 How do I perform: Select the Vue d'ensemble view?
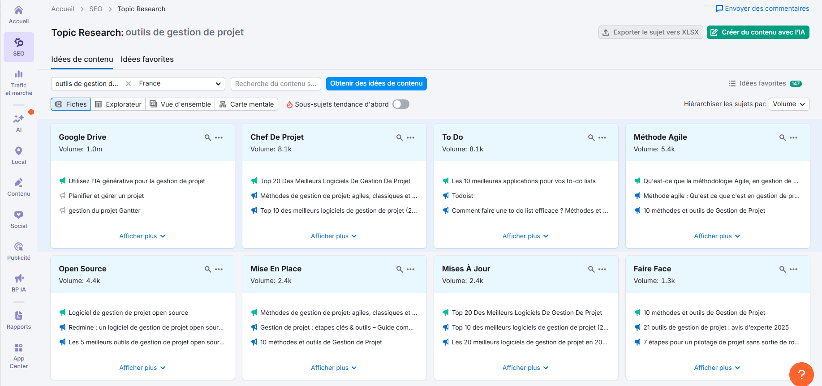[180, 104]
